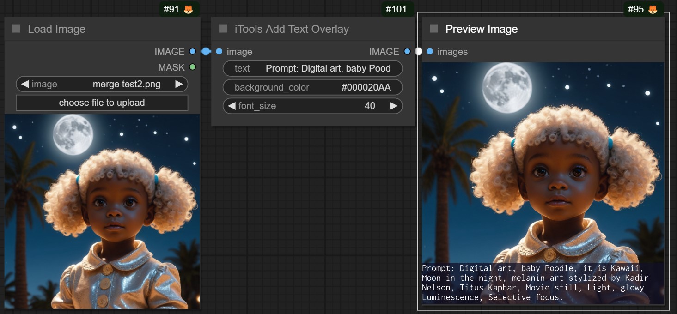This screenshot has height=314, width=677.
Task: Collapse the iTools Add Text Overlay node
Action: [x=223, y=29]
